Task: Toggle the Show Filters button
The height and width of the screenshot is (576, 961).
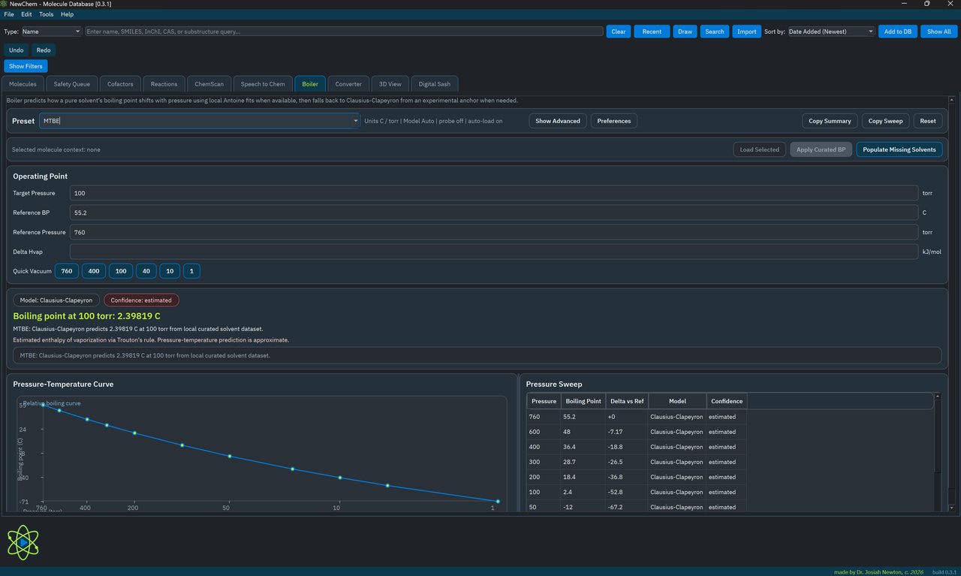Action: (26, 66)
